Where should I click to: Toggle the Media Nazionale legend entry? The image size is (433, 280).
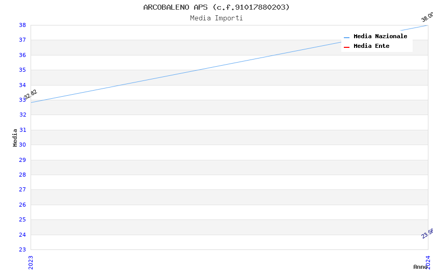[x=380, y=37]
